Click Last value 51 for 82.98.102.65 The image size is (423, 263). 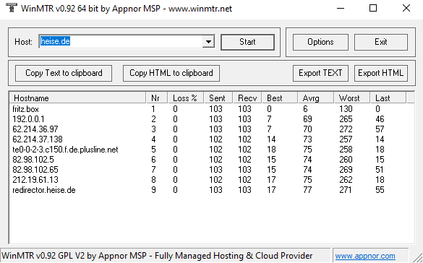tap(380, 170)
